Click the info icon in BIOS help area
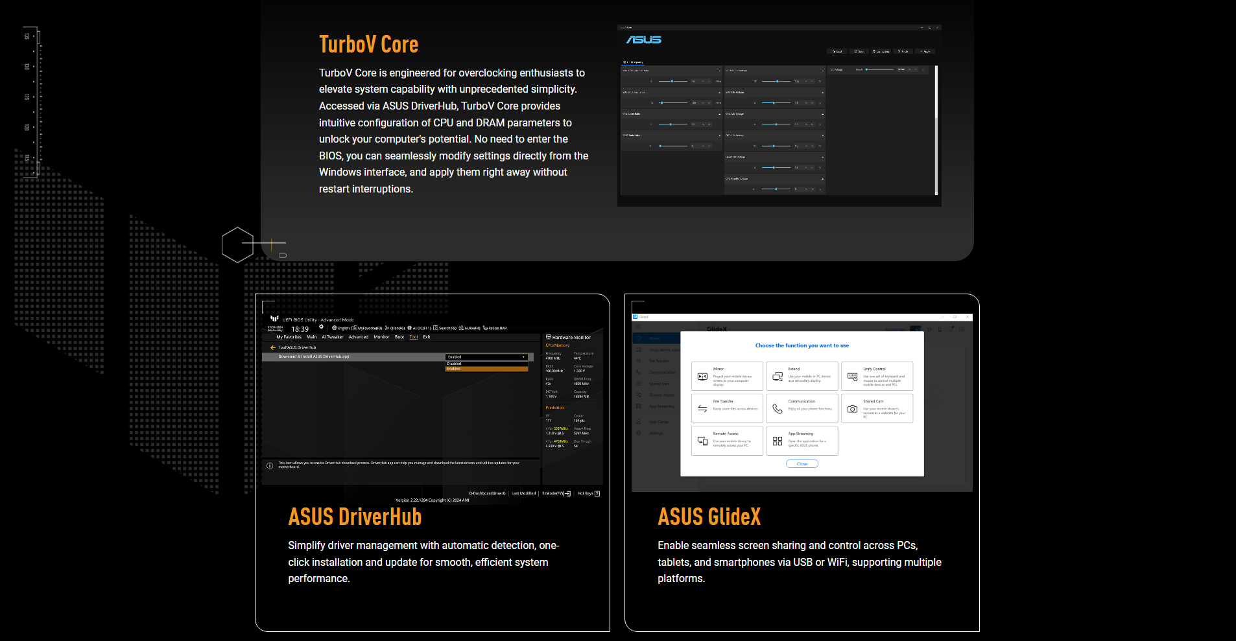Viewport: 1236px width, 641px height. [x=270, y=465]
